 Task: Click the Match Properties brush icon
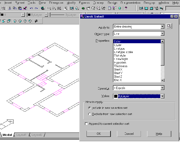(x=25, y=8)
